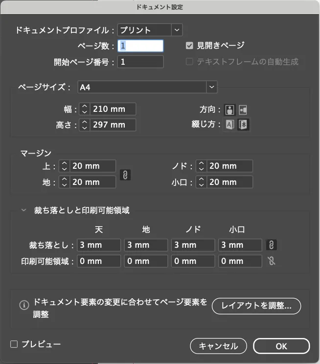
Task: Open ページサイズ dropdown showing A4
Action: click(147, 87)
